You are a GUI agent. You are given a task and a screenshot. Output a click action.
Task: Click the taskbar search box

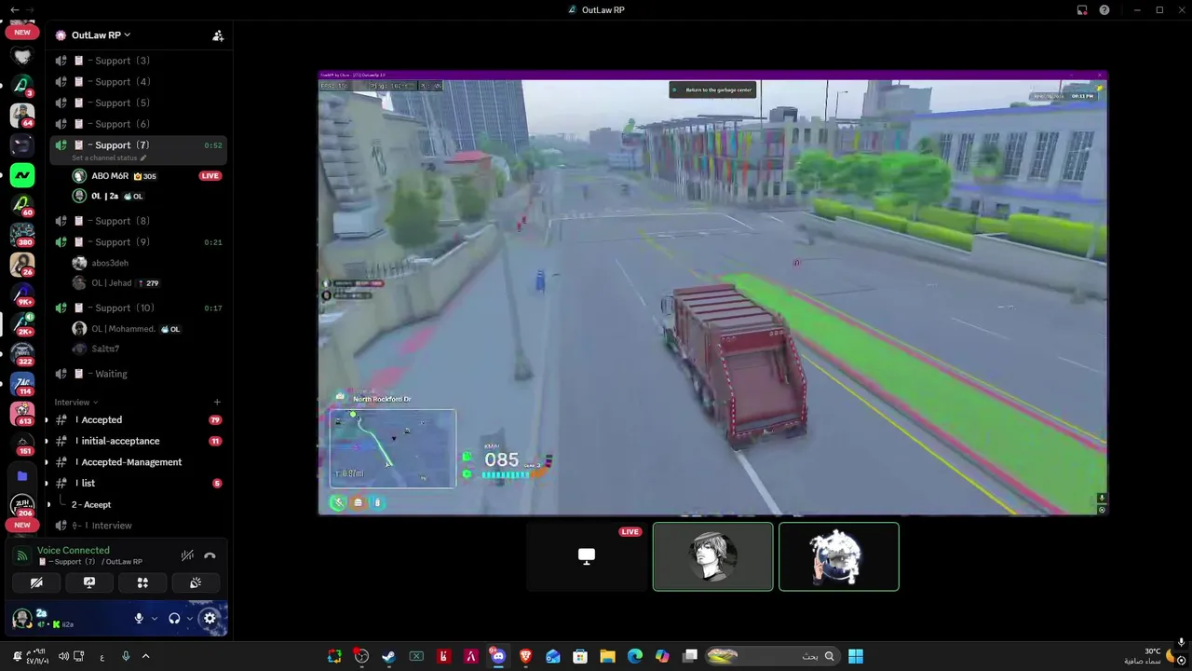[x=771, y=656]
